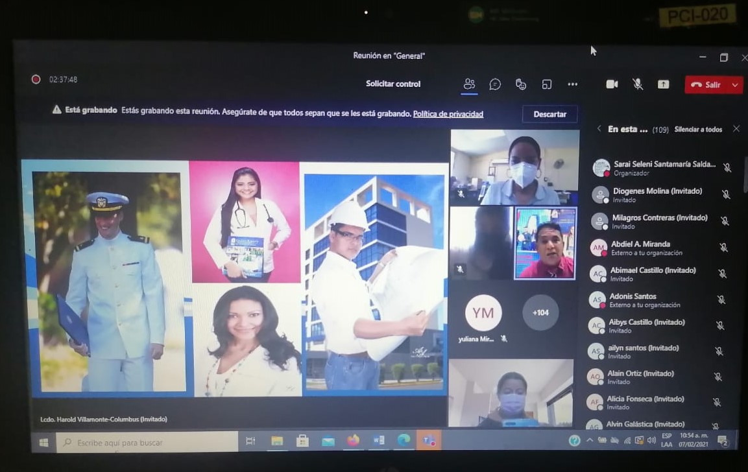Click the taskbar search box
The width and height of the screenshot is (748, 472).
tap(147, 442)
